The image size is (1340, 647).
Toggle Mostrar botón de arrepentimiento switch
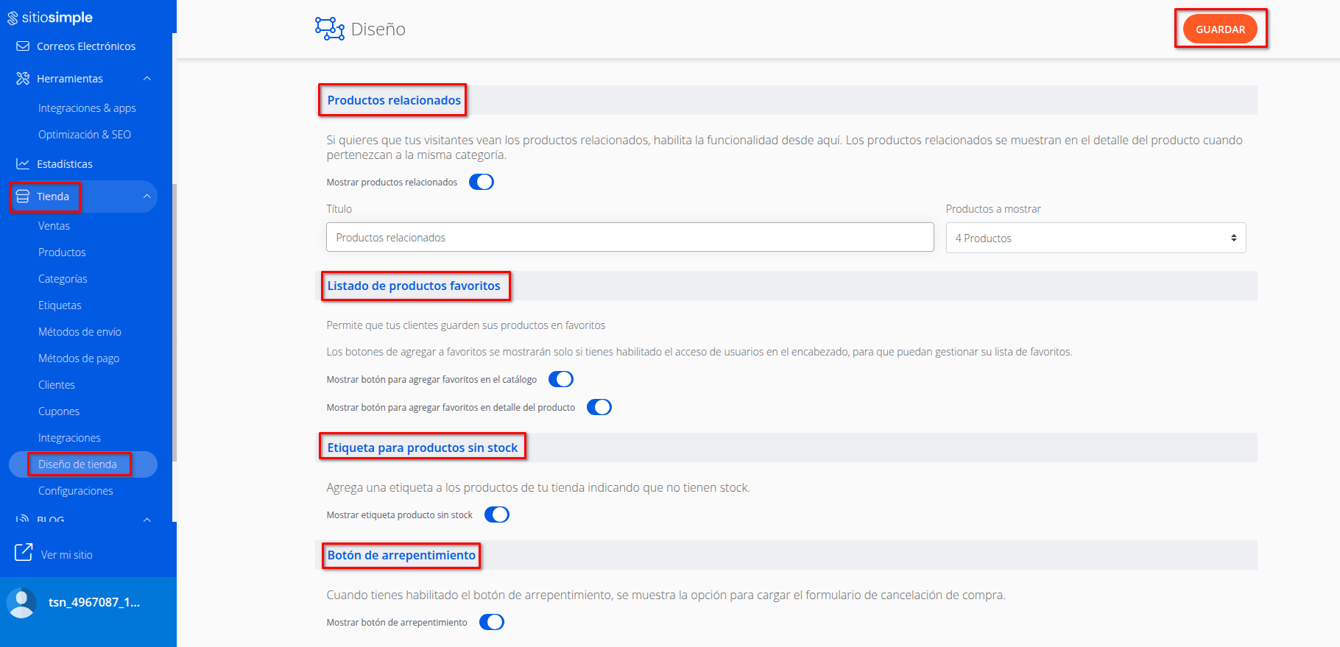[x=492, y=622]
